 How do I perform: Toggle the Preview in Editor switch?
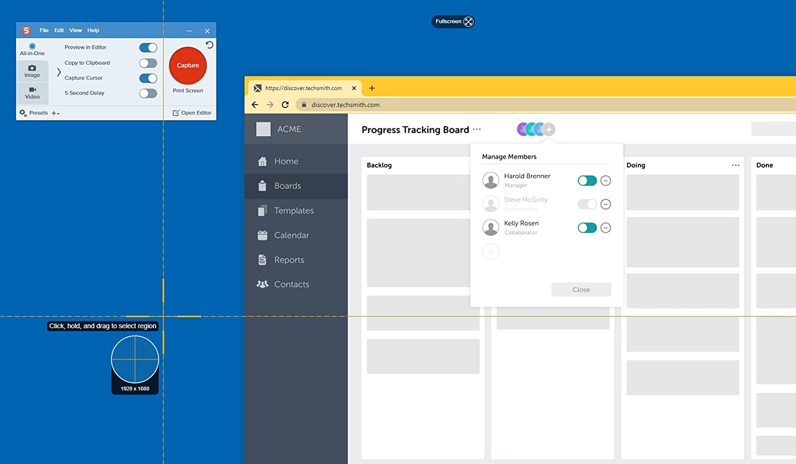coord(148,48)
